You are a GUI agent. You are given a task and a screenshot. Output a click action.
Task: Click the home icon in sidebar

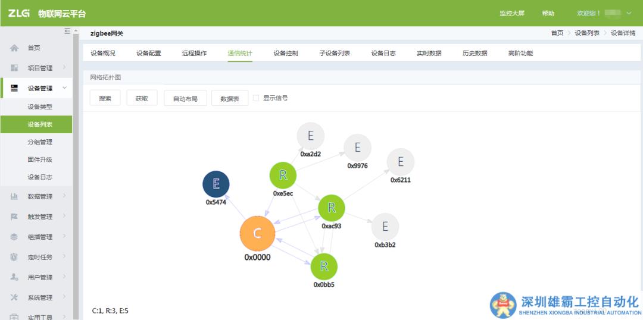click(x=14, y=48)
